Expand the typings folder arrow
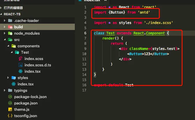Image resolution: width=195 pixels, height=120 pixels. (5, 90)
